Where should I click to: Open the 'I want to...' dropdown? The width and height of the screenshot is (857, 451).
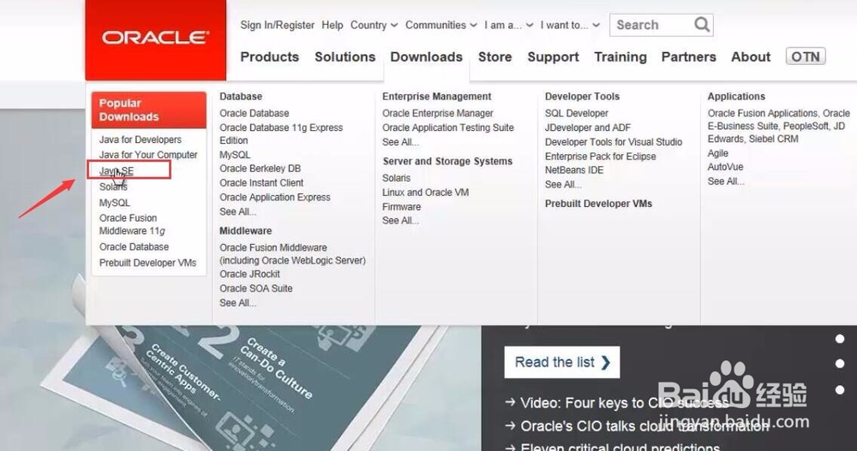570,25
